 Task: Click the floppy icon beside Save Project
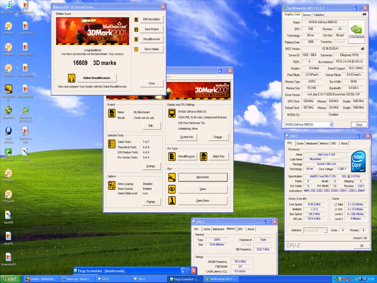click(136, 29)
